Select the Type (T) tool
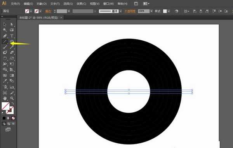 click(12, 36)
